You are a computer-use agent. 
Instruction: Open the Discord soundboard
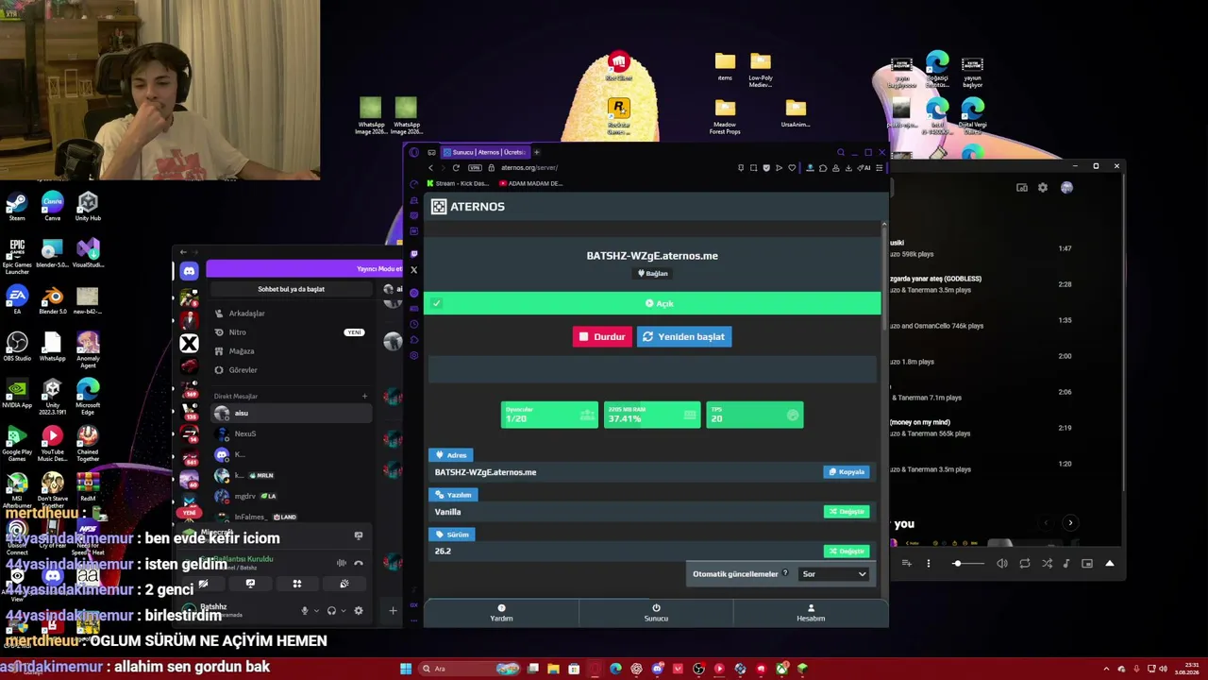pos(344,584)
